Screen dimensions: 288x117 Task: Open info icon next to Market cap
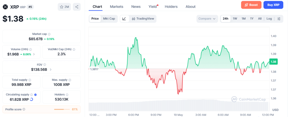click(x=49, y=34)
